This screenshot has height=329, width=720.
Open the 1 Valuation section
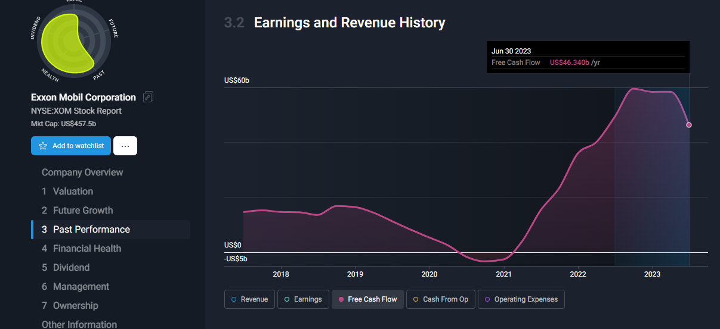(67, 192)
